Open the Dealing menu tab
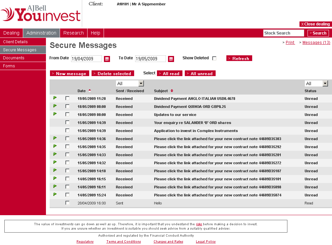The image size is (332, 245). click(11, 33)
